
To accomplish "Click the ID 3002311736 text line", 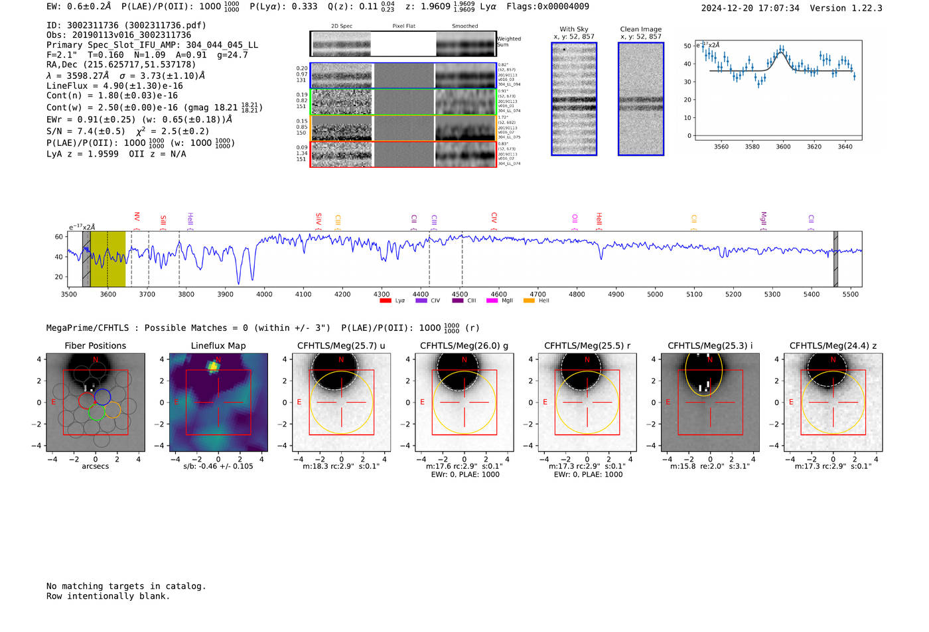I will point(126,25).
